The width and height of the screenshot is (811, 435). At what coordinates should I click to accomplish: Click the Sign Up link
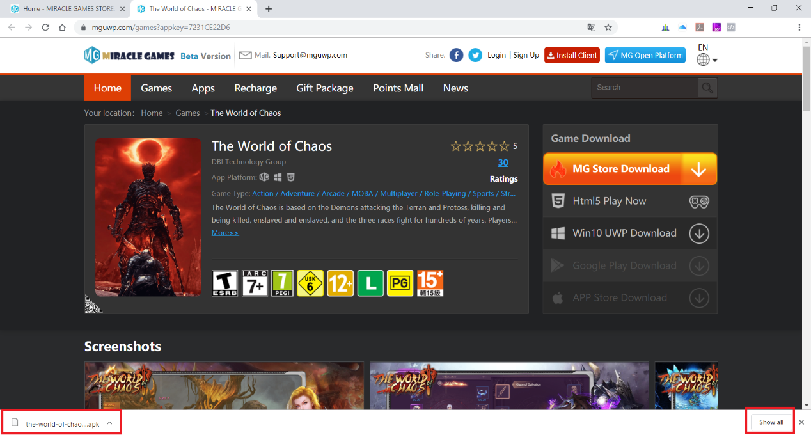click(x=526, y=55)
